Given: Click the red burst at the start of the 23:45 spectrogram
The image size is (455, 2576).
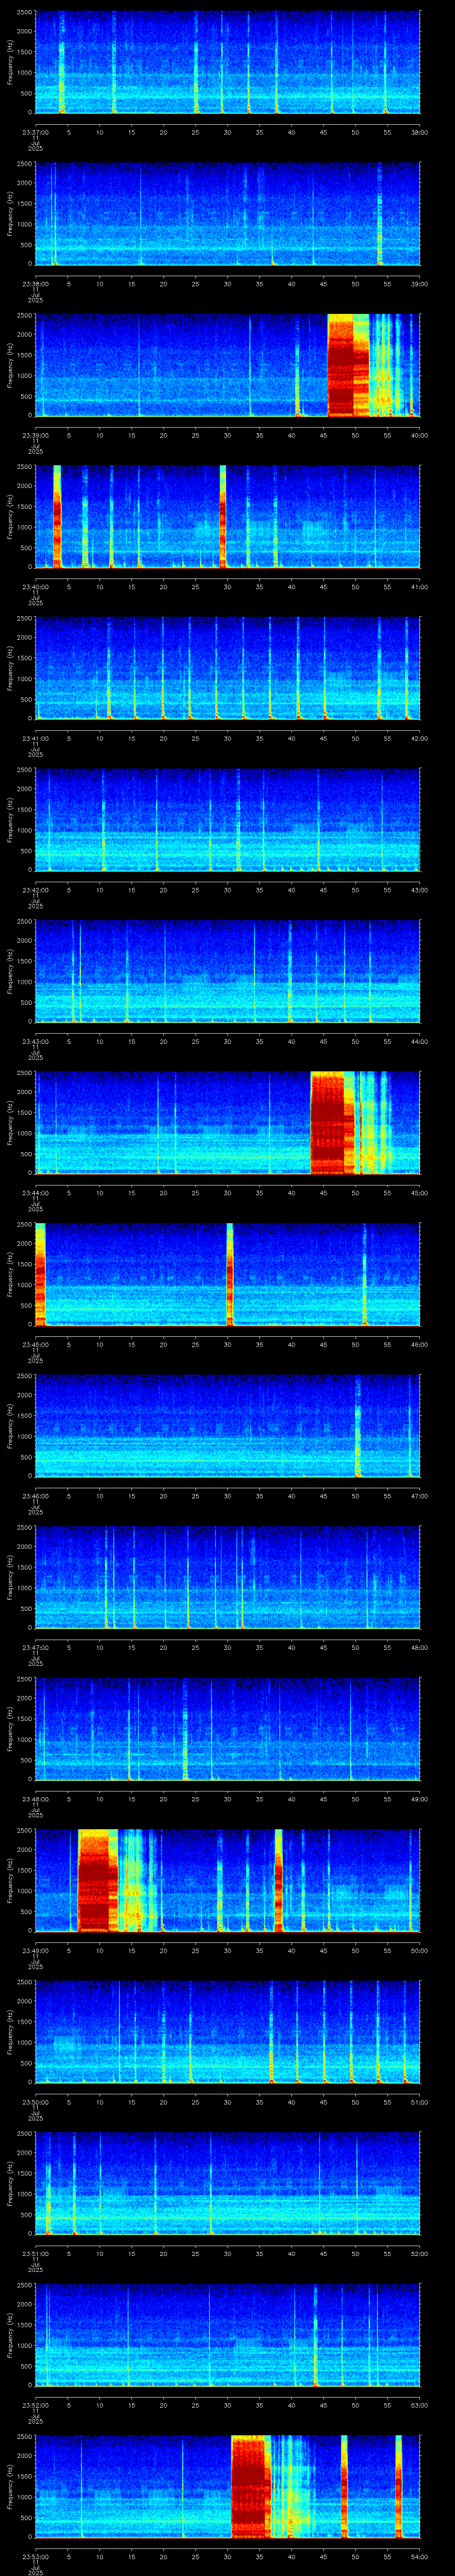Looking at the screenshot, I should click(40, 1274).
